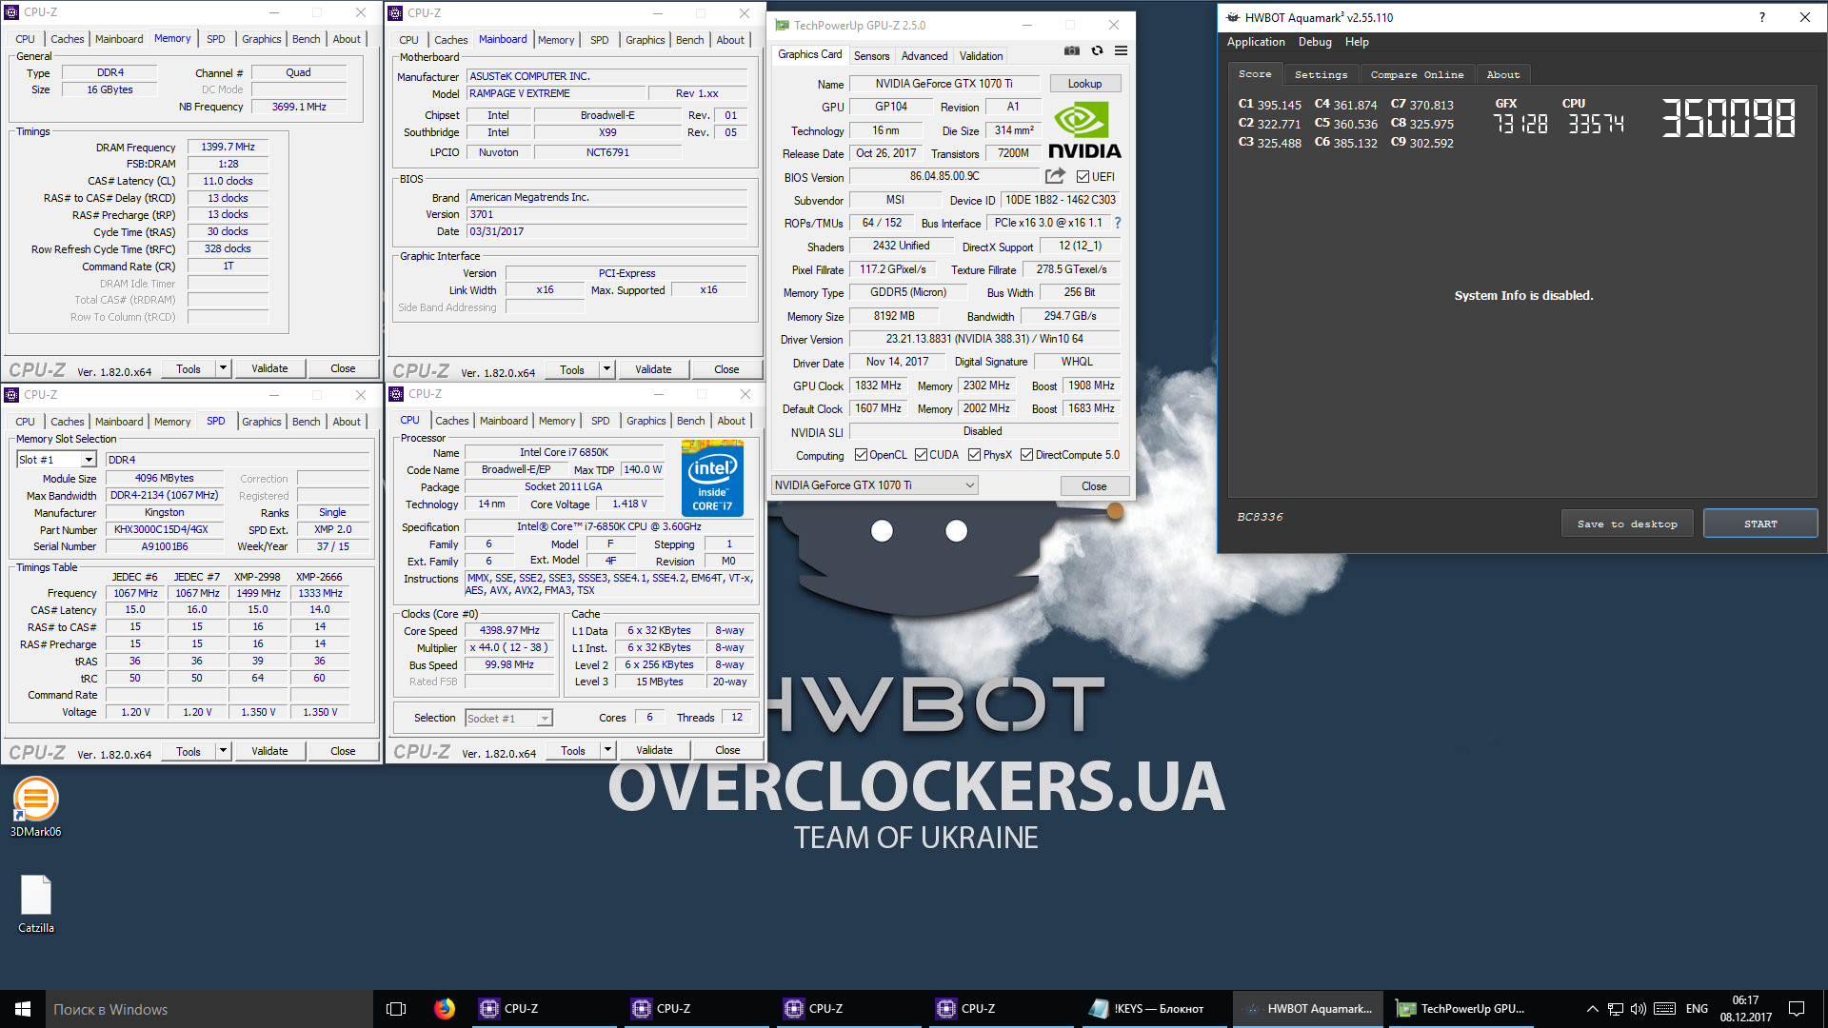1828x1028 pixels.
Task: Open notification center icon
Action: pos(1797,1009)
